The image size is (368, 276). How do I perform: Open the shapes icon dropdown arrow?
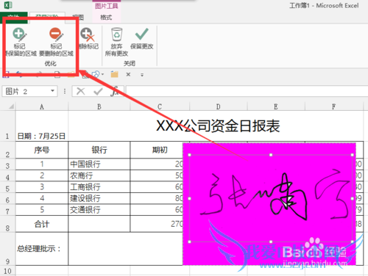coord(102,74)
